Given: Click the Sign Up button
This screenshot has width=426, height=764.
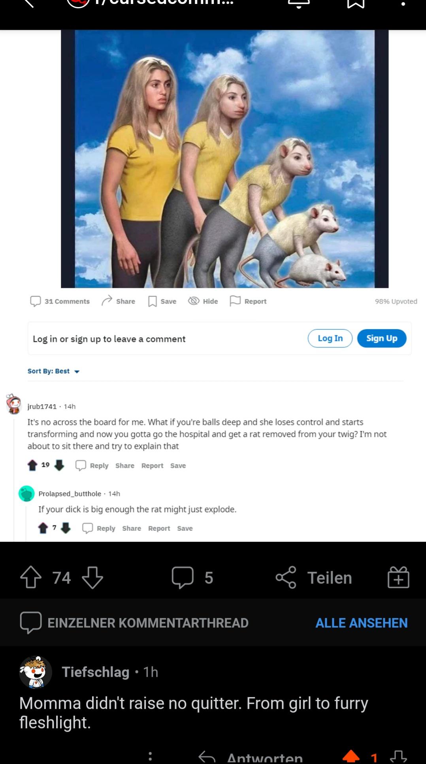Looking at the screenshot, I should pos(382,338).
